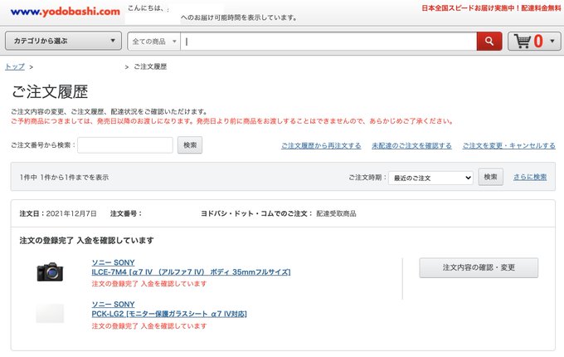Select the 配達受取商品 text

pyautogui.click(x=336, y=213)
